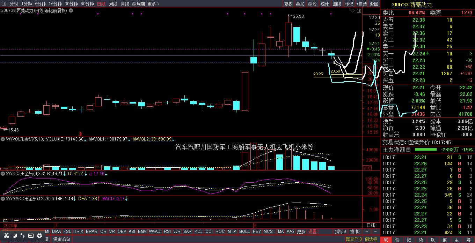Select the 联 tab in quote panel
The image size is (475, 243).
(x=433, y=240)
